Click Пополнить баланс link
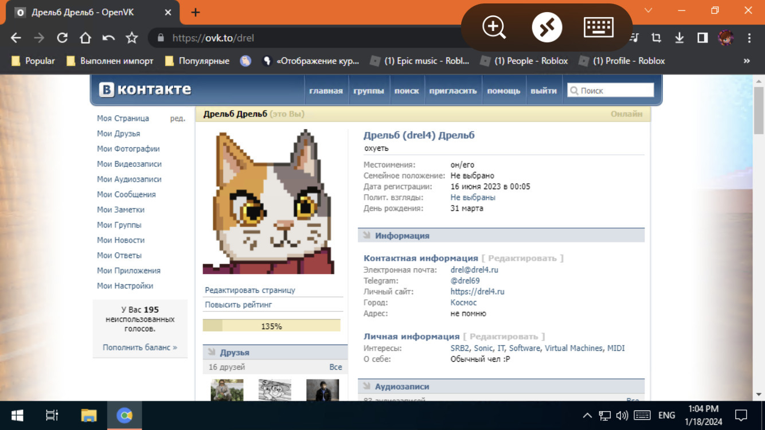 pyautogui.click(x=140, y=347)
